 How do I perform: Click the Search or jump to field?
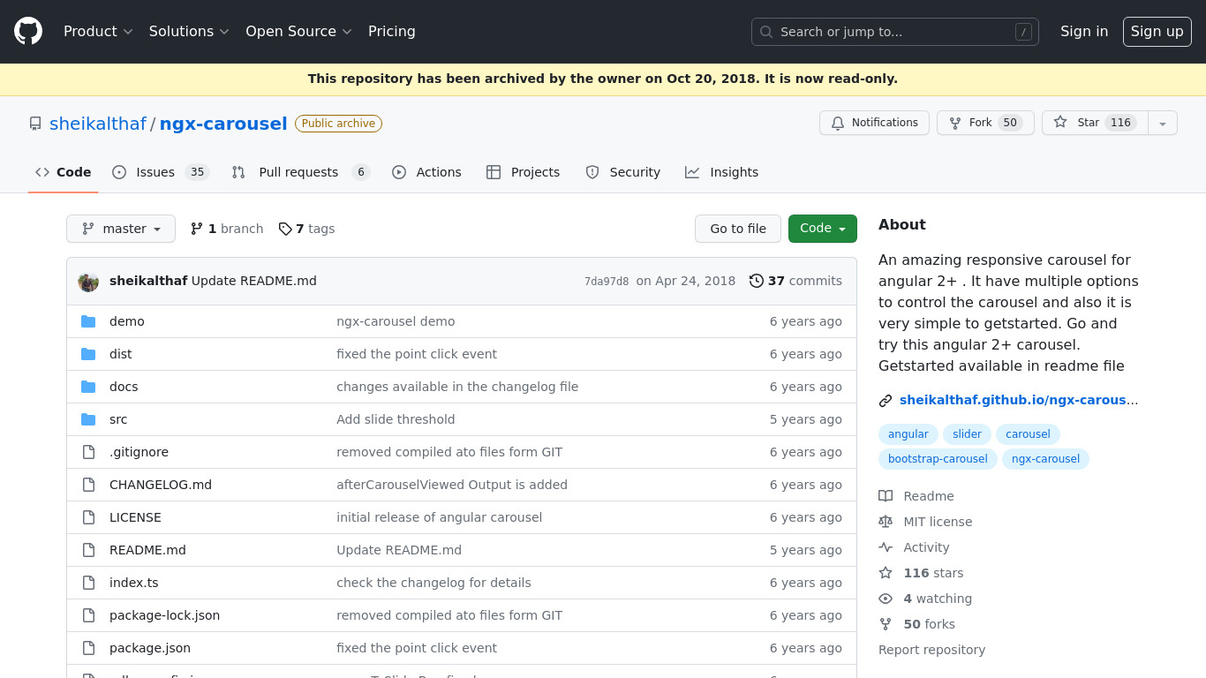click(x=893, y=32)
